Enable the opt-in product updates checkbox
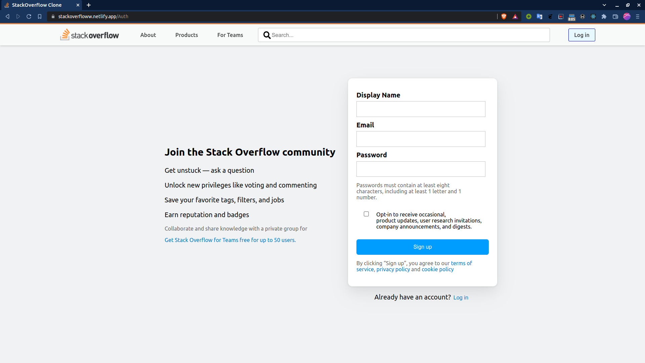645x363 pixels. click(x=366, y=214)
